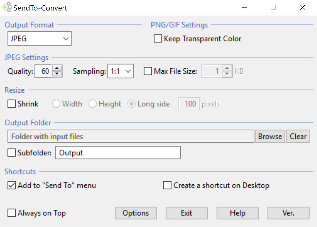This screenshot has height=227, width=317.
Task: Enable the Max File Size checkbox
Action: (148, 71)
